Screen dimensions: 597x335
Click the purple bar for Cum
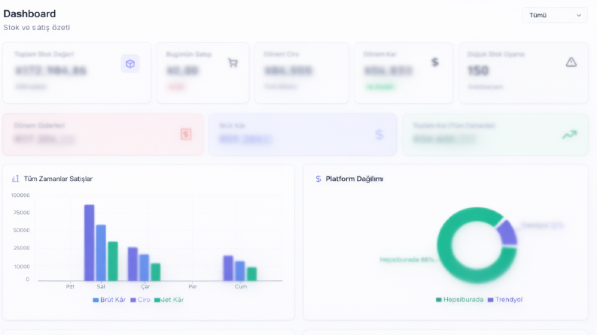228,268
